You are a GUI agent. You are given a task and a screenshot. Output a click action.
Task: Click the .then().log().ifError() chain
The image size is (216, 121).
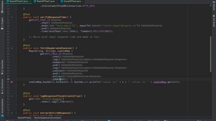(57, 102)
